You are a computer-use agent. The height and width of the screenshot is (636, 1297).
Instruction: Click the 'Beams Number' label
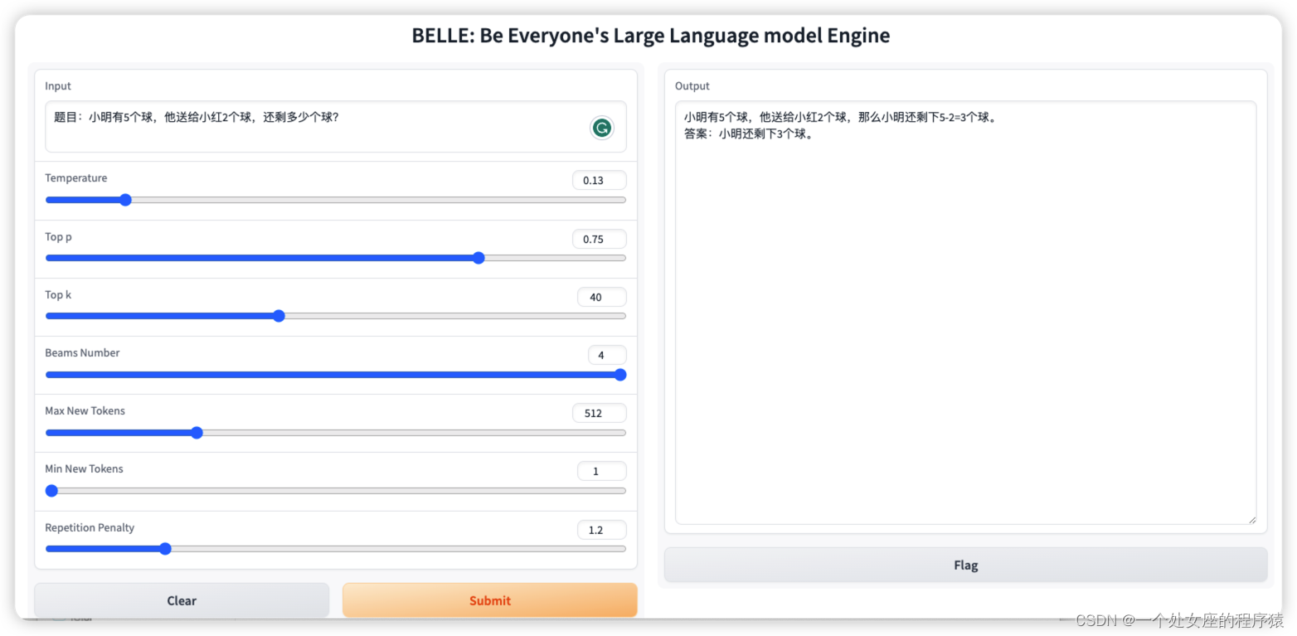[82, 353]
